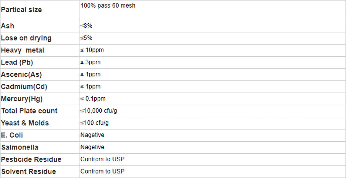346x178 pixels.
Task: Select the ≤10,000 cfu/g value
Action: (x=99, y=111)
